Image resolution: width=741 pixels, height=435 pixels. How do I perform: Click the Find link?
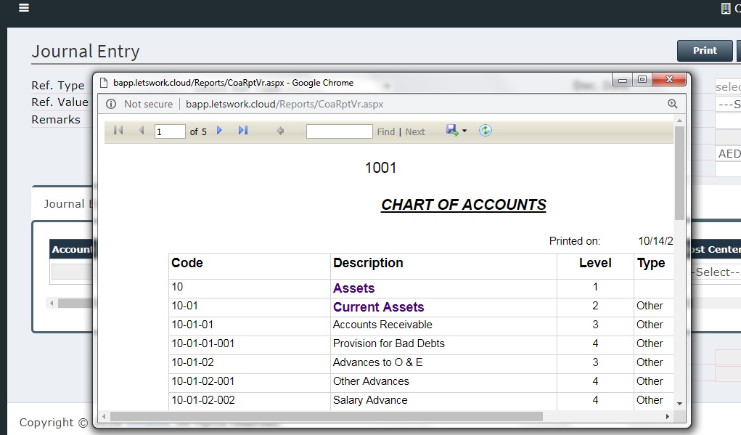[x=386, y=131]
